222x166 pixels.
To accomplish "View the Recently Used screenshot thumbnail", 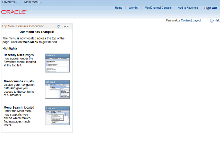I will [x=58, y=63].
